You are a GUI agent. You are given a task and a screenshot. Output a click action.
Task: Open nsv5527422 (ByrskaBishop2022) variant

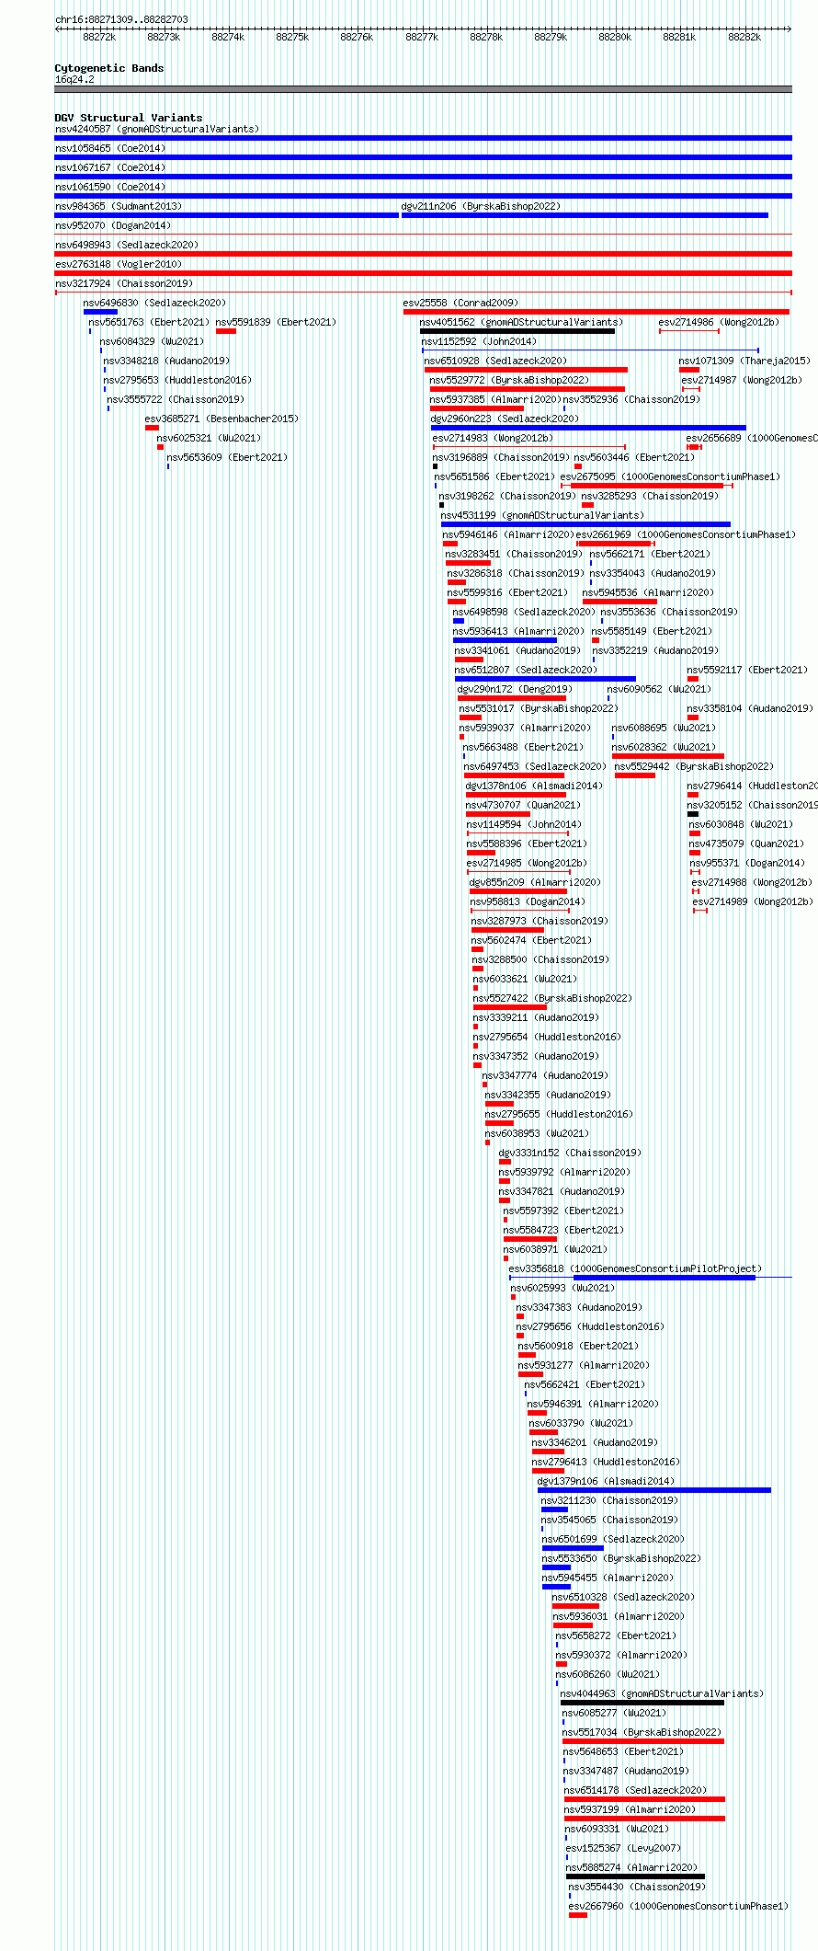pos(552,998)
